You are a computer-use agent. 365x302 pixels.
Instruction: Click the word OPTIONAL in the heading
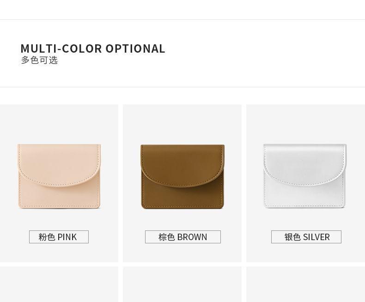(135, 48)
